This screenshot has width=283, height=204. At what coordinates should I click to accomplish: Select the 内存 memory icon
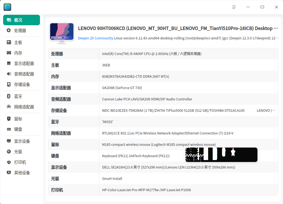click(x=9, y=53)
